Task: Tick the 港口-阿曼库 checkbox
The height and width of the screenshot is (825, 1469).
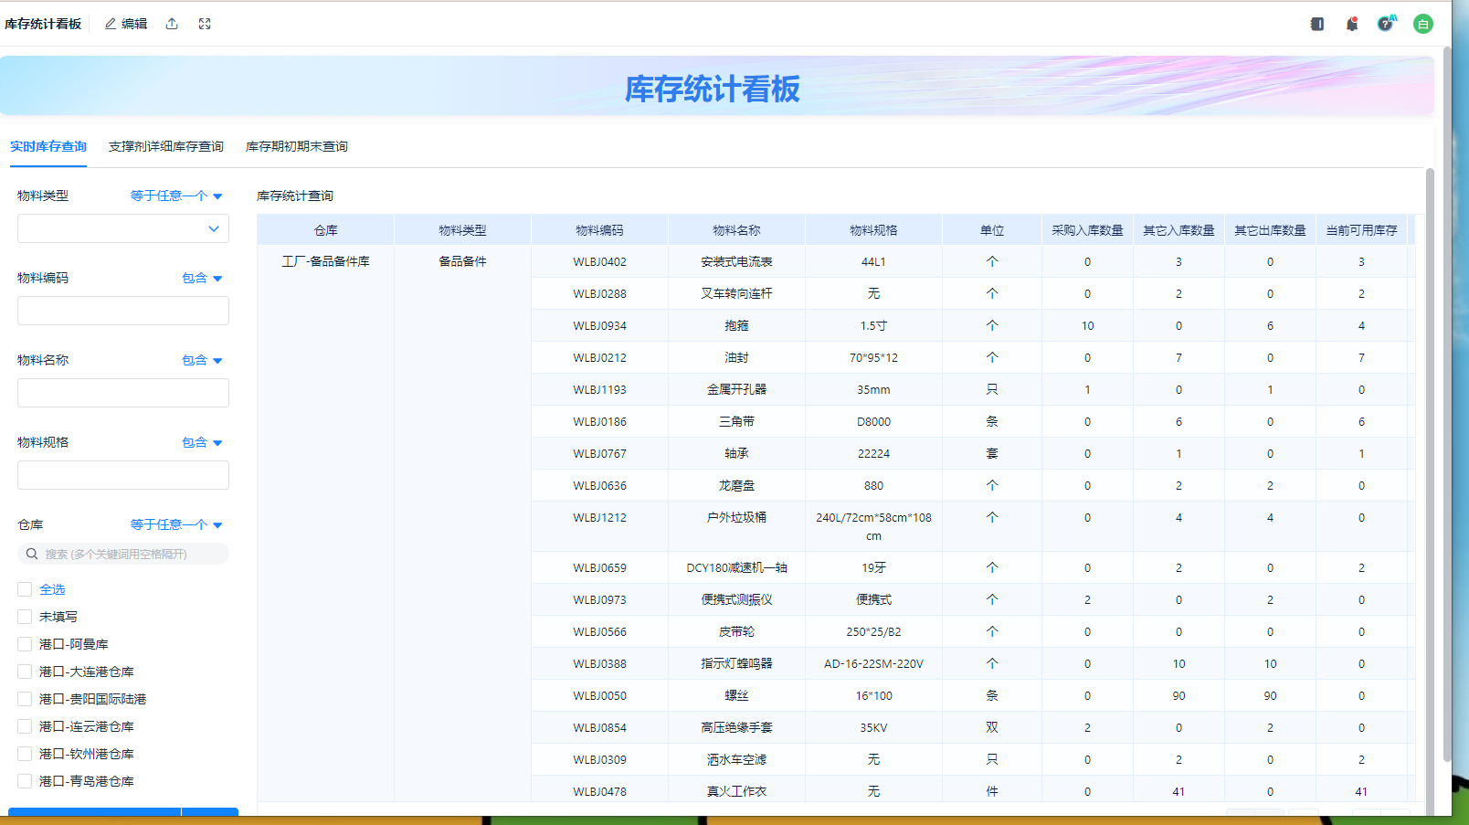Action: 25,644
